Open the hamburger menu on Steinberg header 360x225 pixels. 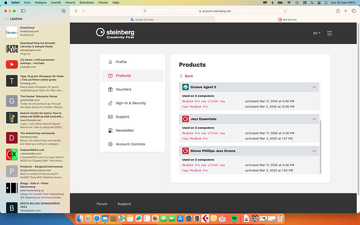tap(329, 33)
